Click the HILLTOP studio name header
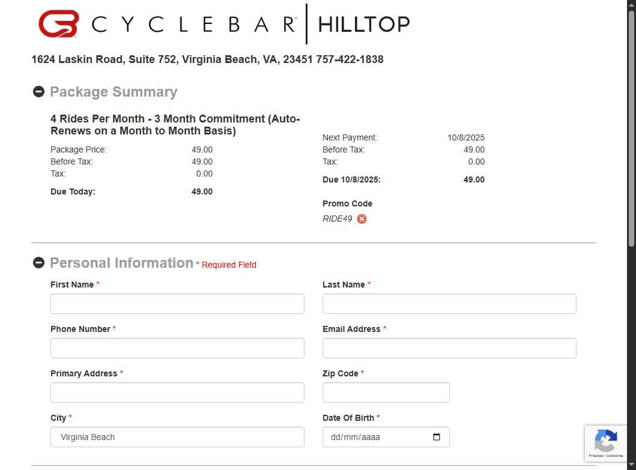The image size is (636, 470). [363, 24]
